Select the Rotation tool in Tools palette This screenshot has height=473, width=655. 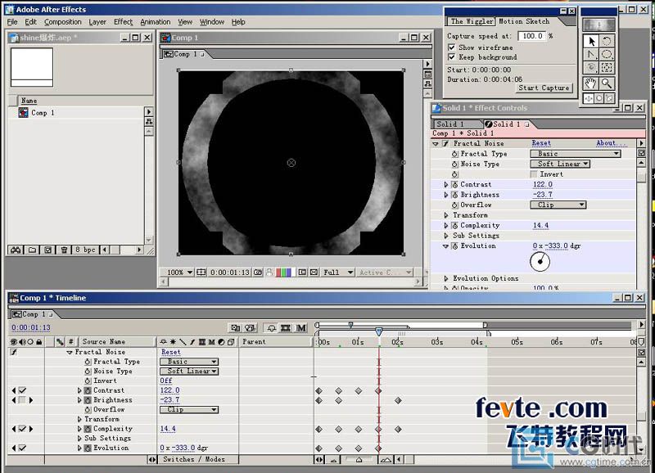coord(607,41)
